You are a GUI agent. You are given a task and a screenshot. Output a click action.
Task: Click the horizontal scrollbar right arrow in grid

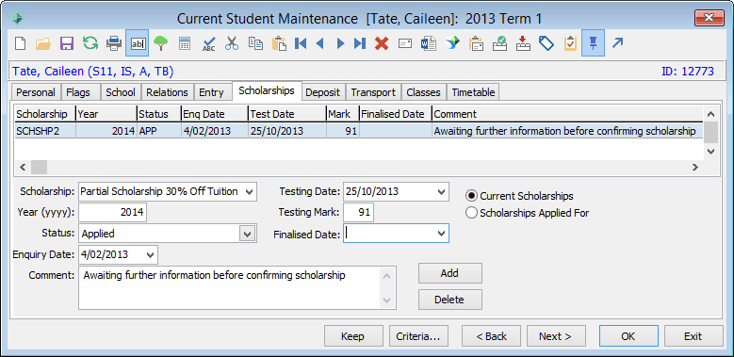695,167
